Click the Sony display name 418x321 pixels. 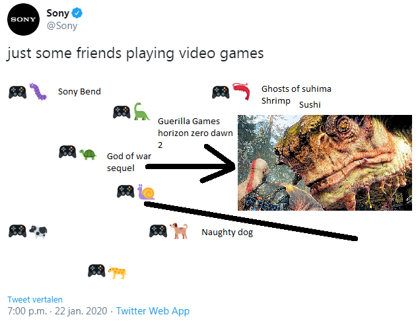click(x=57, y=13)
